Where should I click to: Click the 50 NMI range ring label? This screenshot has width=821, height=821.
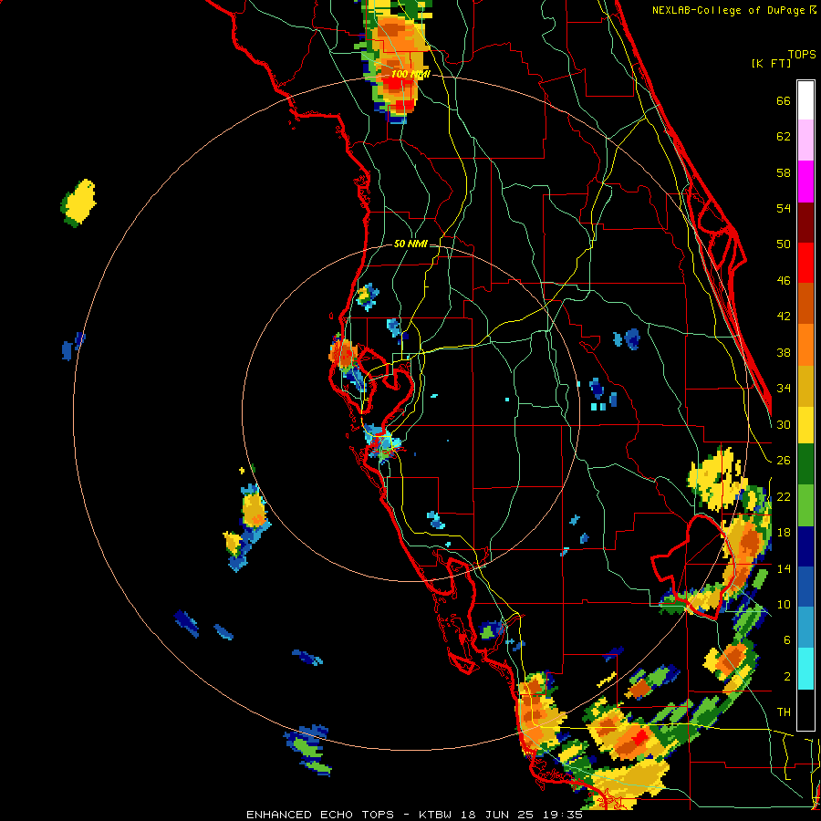[410, 244]
